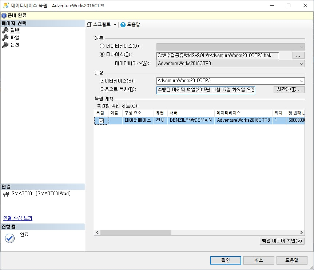Viewport: 314px width, 270px height.
Task: Click the 데이터베이스 column header in grid
Action: coord(243,113)
